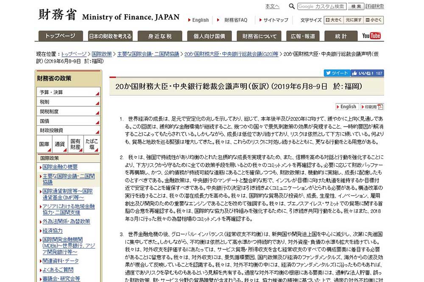Screen dimensions: 424x282
Task: Open 関連資料・データ sidebar link
Action: click(x=61, y=261)
